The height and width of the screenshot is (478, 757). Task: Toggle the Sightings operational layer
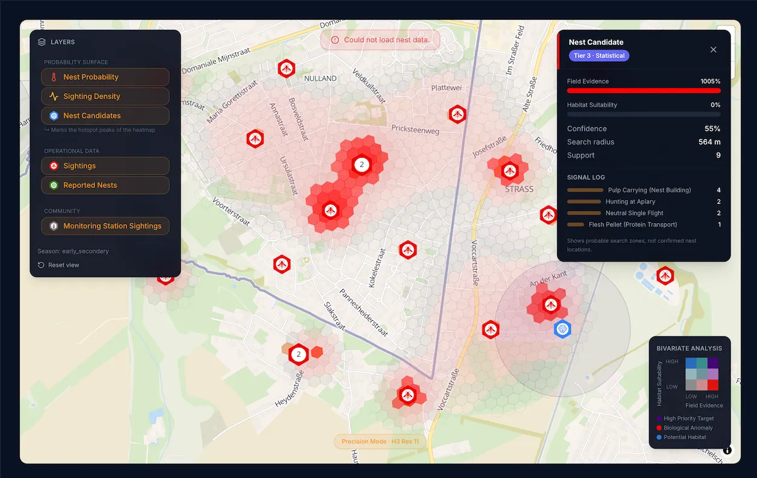click(105, 166)
